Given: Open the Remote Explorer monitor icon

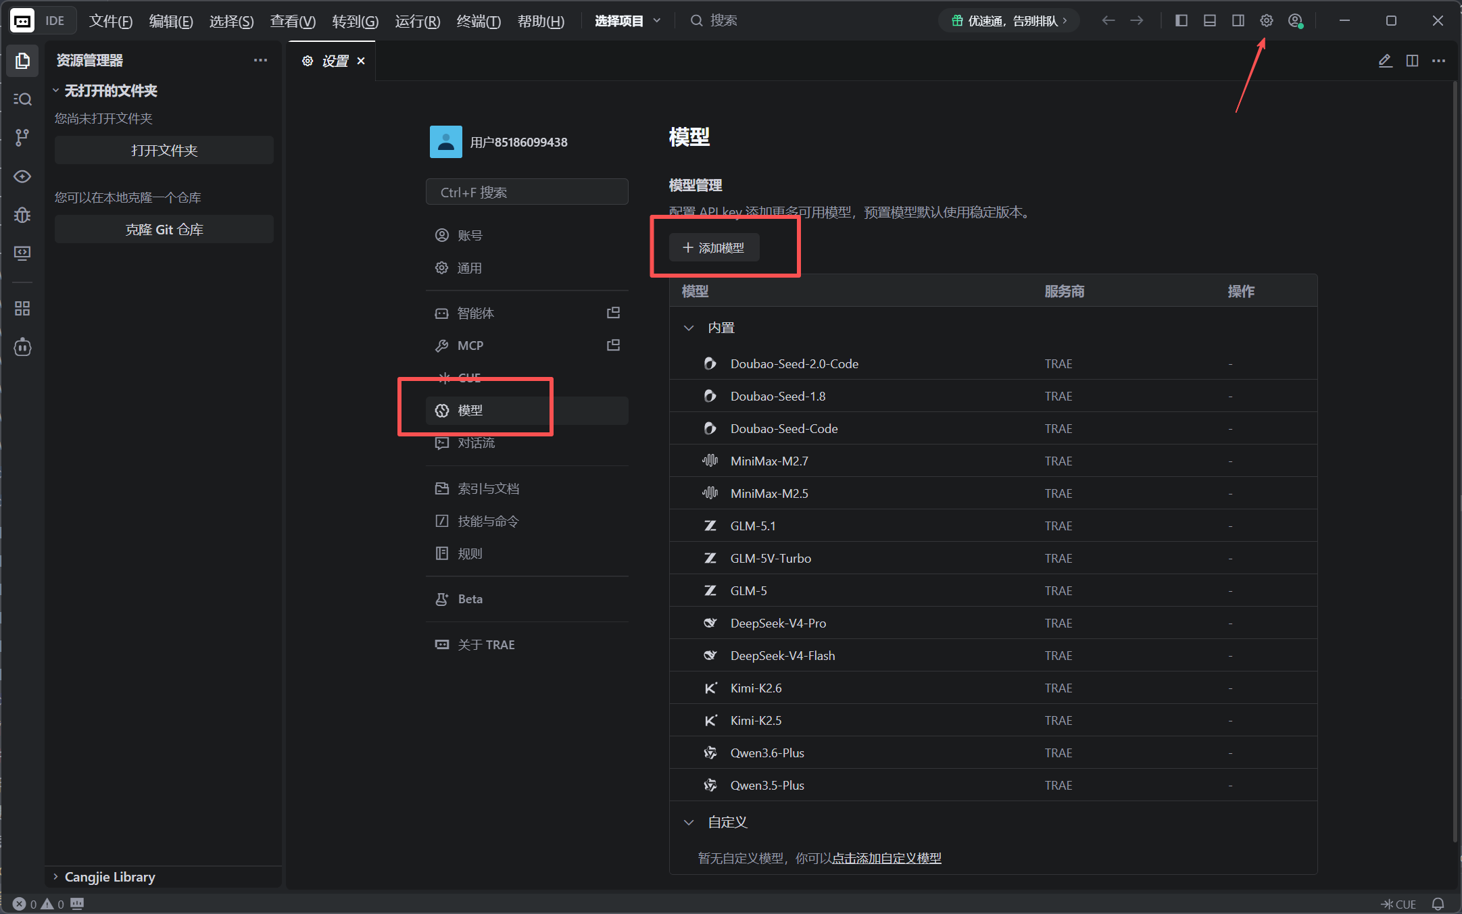Looking at the screenshot, I should coord(22,253).
